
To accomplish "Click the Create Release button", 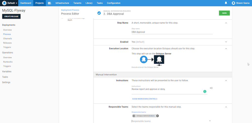I will click(x=11, y=16).
